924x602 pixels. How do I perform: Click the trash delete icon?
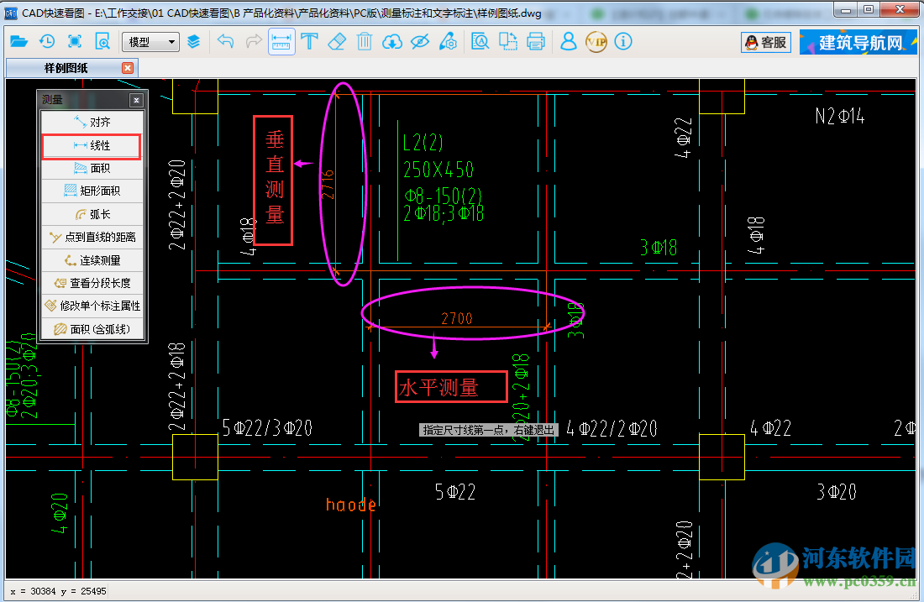(364, 41)
